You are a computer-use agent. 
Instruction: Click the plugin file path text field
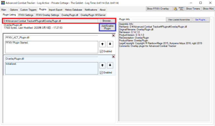click(51, 21)
